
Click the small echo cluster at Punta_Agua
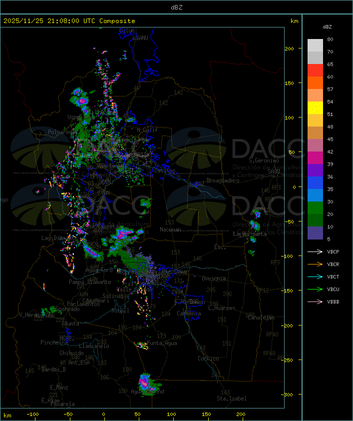[141, 345]
